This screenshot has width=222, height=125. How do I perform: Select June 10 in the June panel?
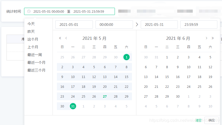189,67
